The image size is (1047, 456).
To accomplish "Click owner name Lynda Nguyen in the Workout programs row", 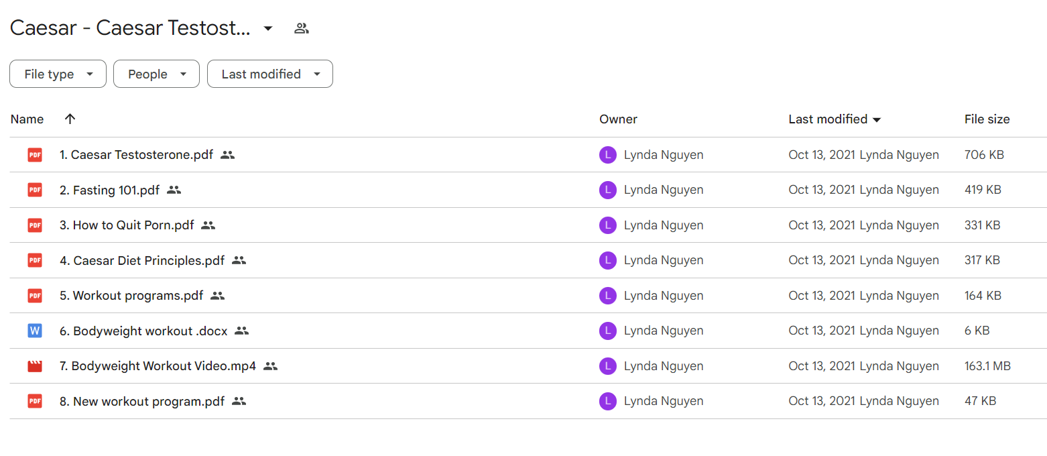I will pyautogui.click(x=664, y=296).
